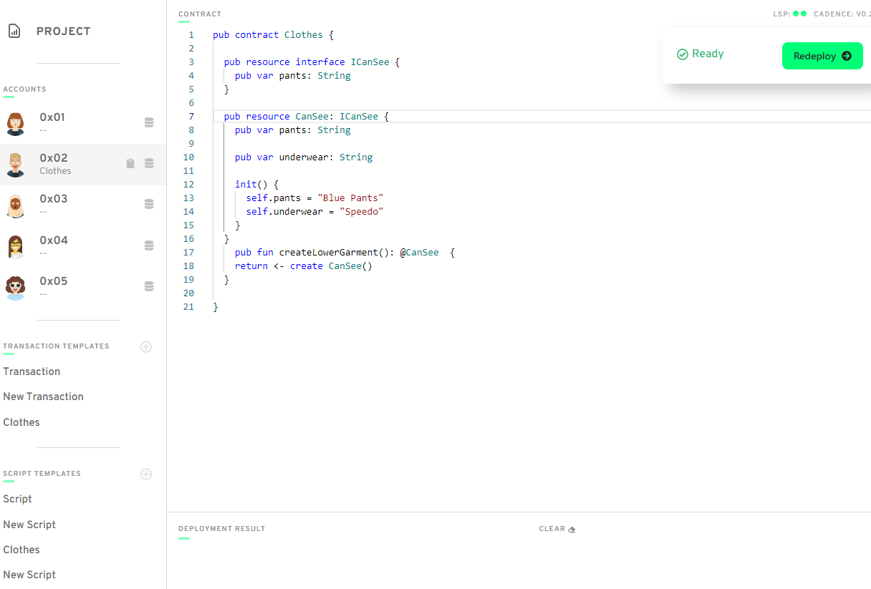Click the "Blue Pants" string on line 13

[351, 198]
